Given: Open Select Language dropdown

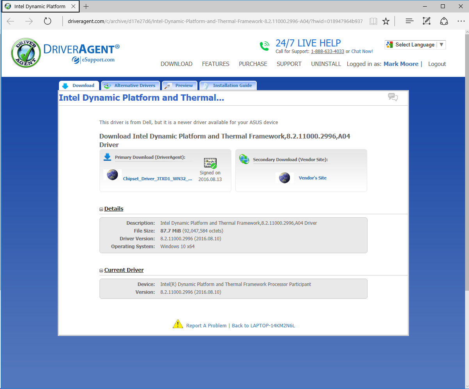Looking at the screenshot, I should click(x=415, y=44).
